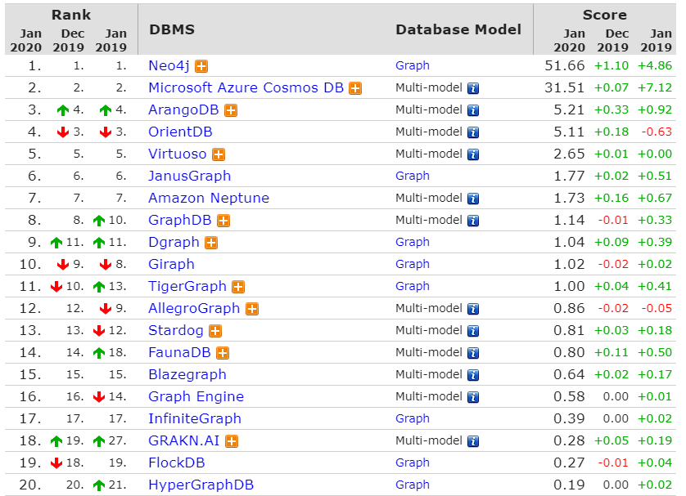Open the Microsoft Azure Cosmos DB link

tap(246, 87)
